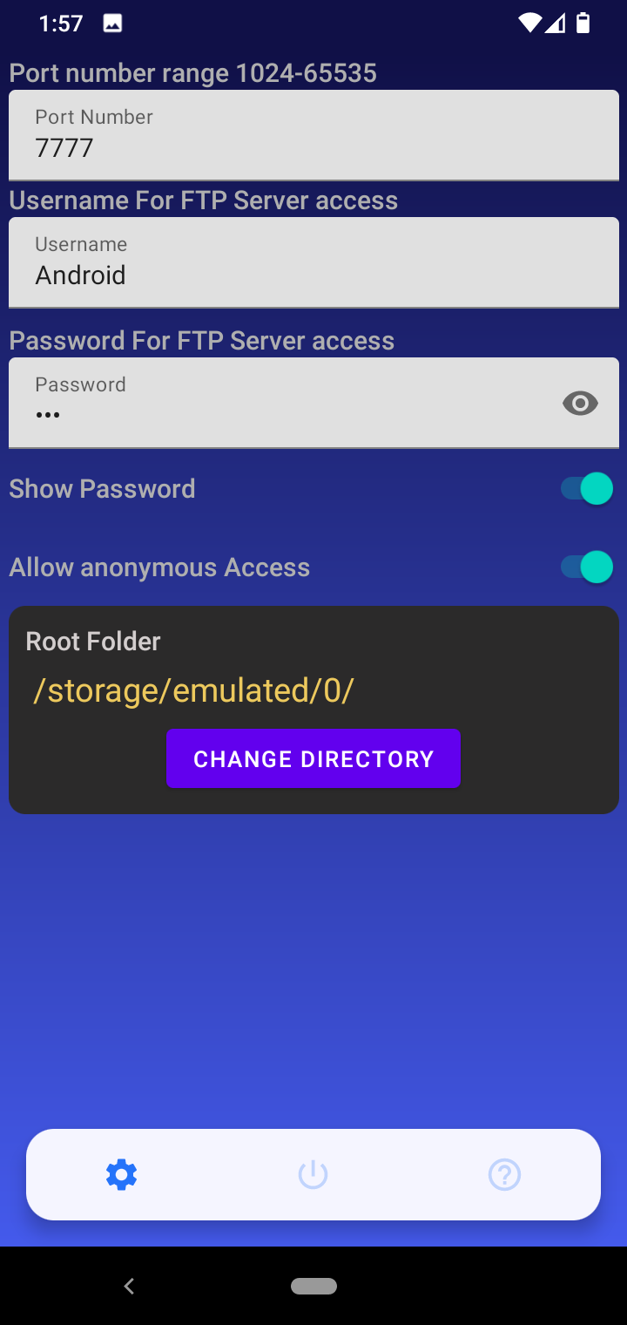
Task: Open the help question mark tab
Action: coord(505,1175)
